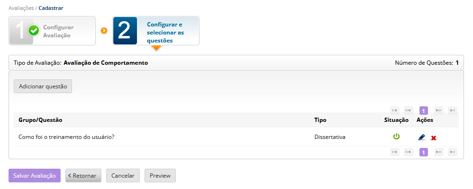
Task: Click the top first-page pagination icon
Action: [394, 111]
